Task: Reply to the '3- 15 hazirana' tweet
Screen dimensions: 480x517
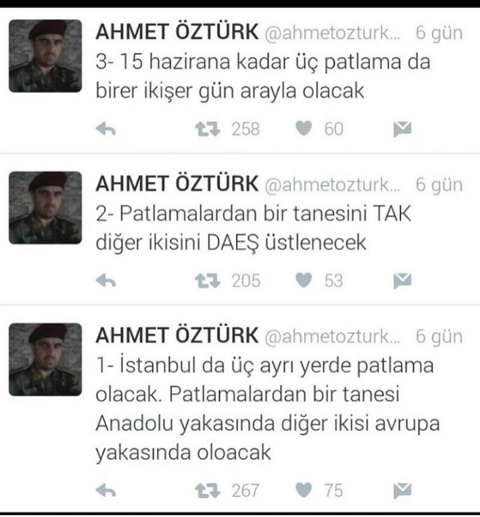Action: (106, 129)
